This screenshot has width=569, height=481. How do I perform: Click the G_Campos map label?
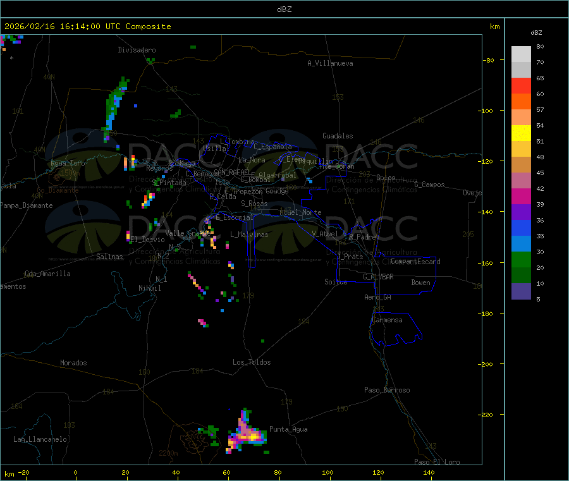(429, 185)
